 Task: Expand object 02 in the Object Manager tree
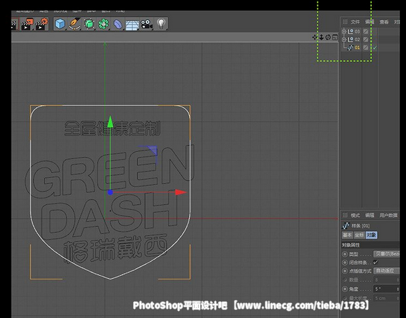click(344, 39)
